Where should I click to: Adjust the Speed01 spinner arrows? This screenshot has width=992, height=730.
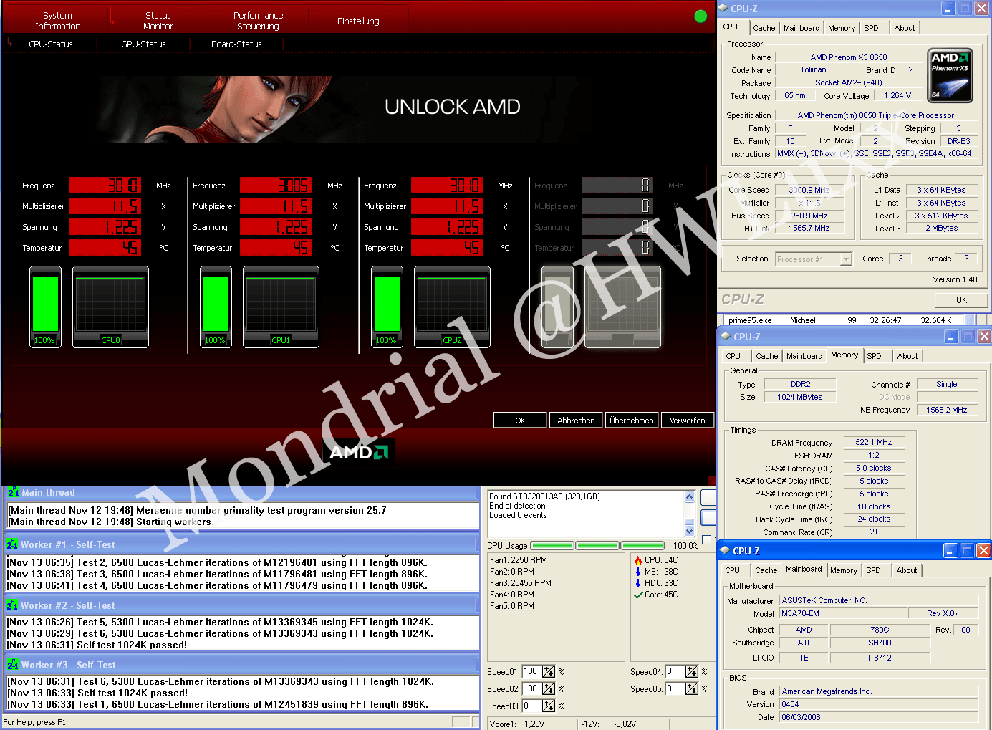(x=549, y=671)
